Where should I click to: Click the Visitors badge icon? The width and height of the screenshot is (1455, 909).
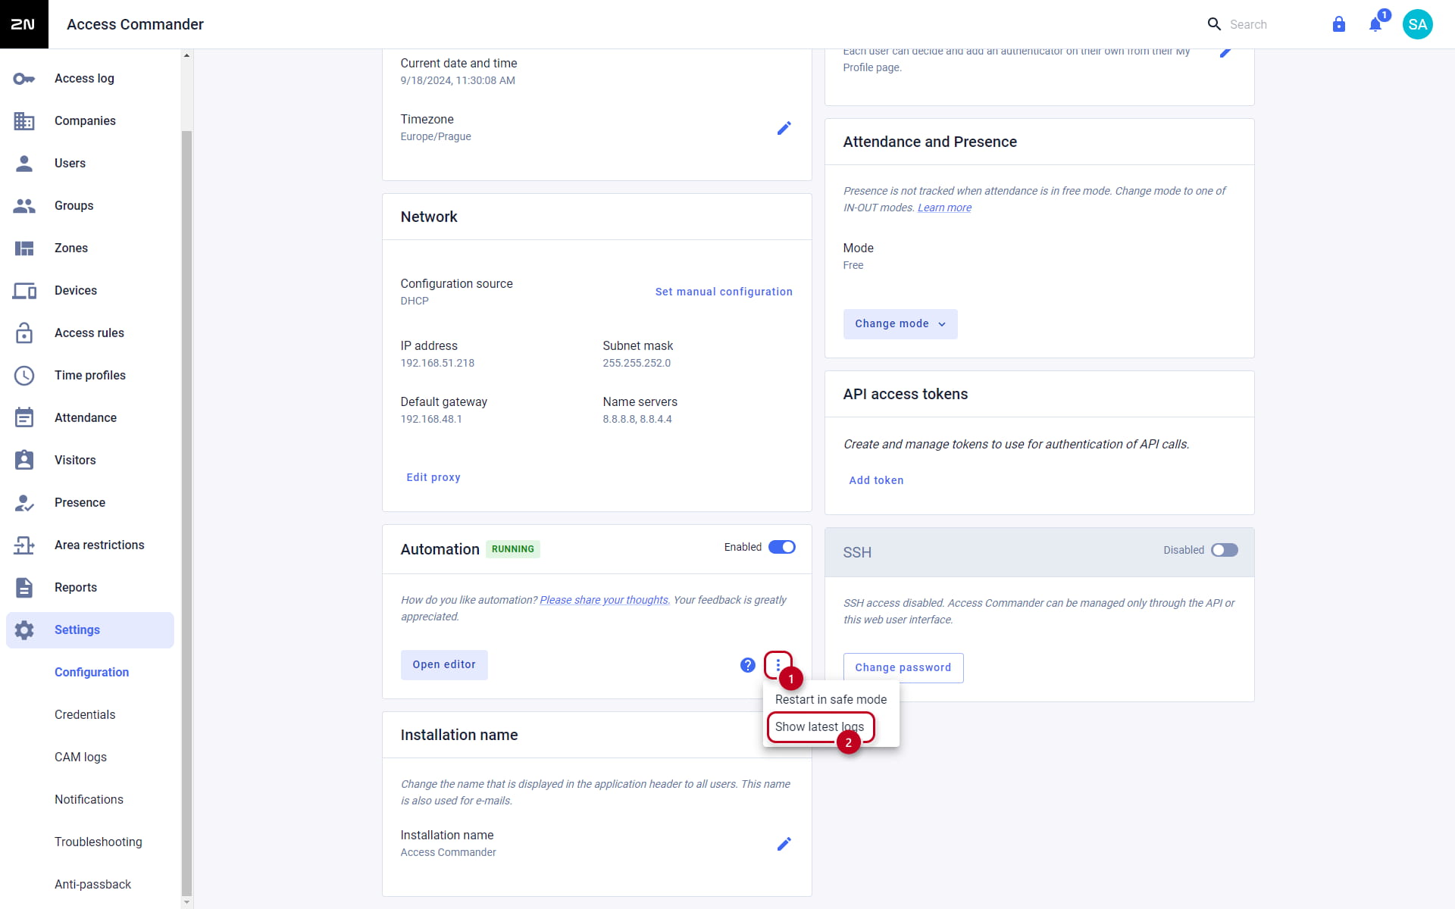pyautogui.click(x=24, y=461)
